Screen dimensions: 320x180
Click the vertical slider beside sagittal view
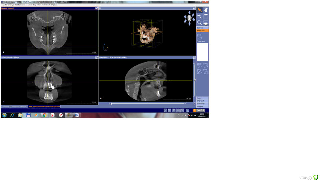[194, 80]
